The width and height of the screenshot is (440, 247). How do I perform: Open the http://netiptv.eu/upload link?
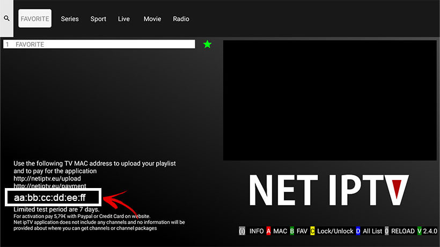click(x=47, y=178)
